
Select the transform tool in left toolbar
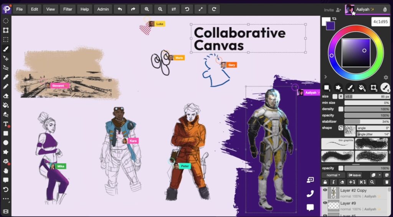click(x=5, y=30)
